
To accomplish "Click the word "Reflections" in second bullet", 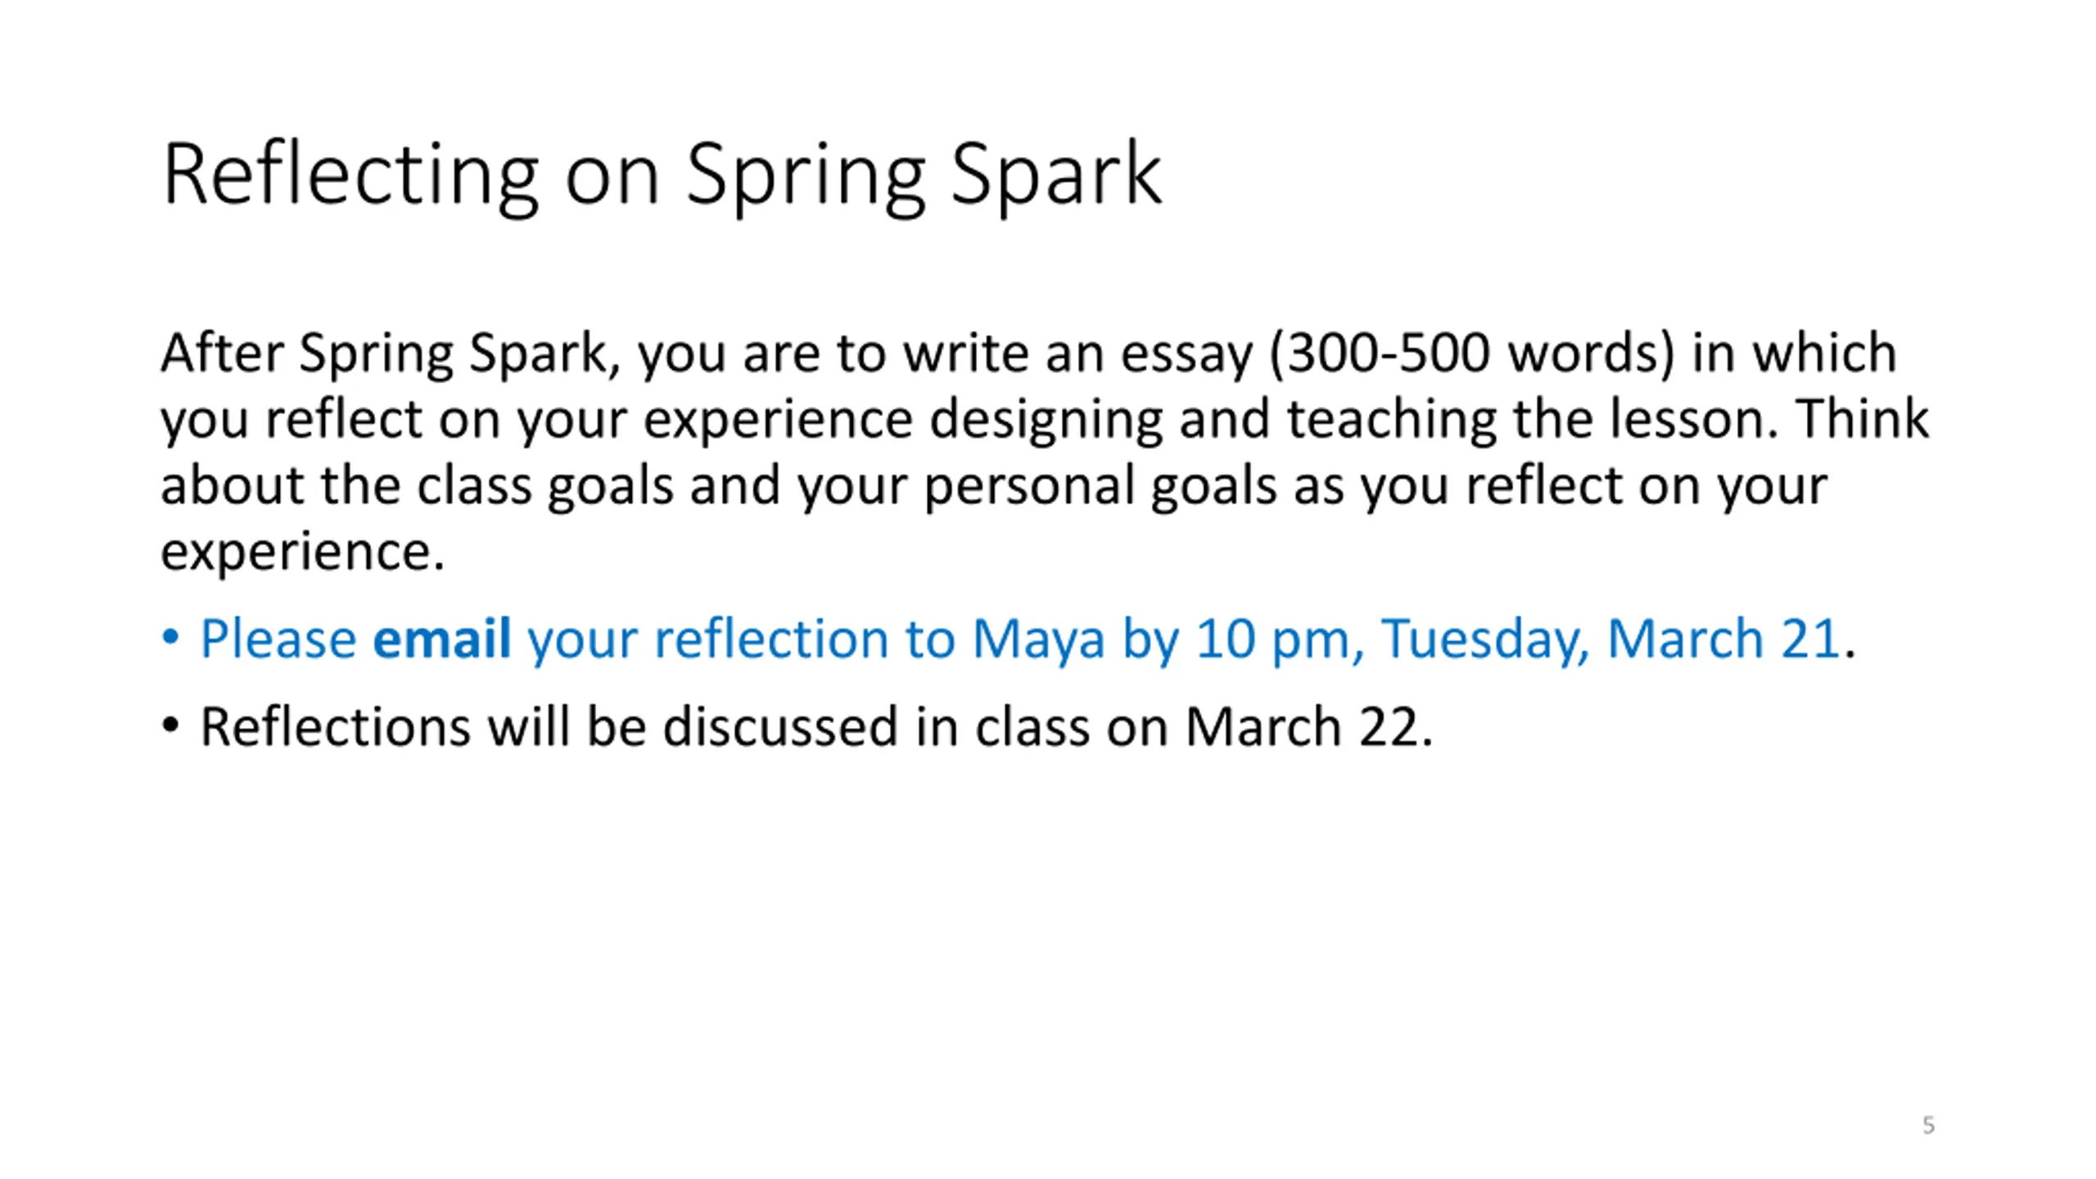I will pos(336,726).
